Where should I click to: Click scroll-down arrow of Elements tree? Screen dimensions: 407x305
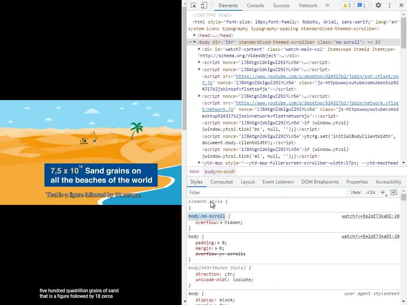(404, 163)
